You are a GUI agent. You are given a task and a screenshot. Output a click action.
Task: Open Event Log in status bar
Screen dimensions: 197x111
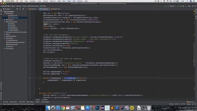[191, 102]
